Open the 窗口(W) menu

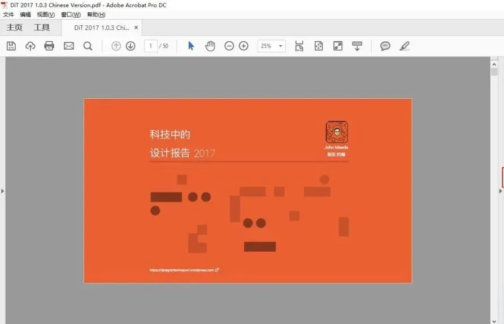click(71, 15)
